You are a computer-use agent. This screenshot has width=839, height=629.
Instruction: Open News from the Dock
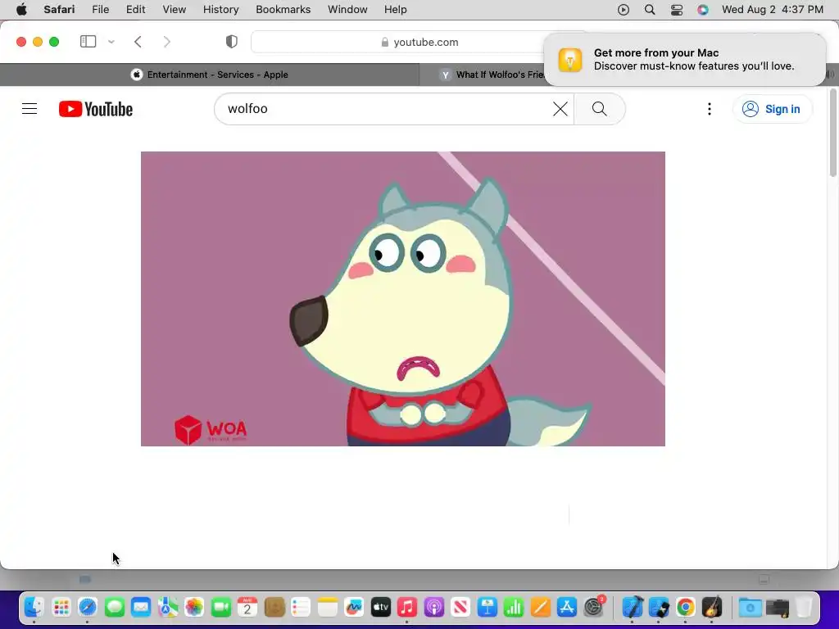[x=460, y=608]
